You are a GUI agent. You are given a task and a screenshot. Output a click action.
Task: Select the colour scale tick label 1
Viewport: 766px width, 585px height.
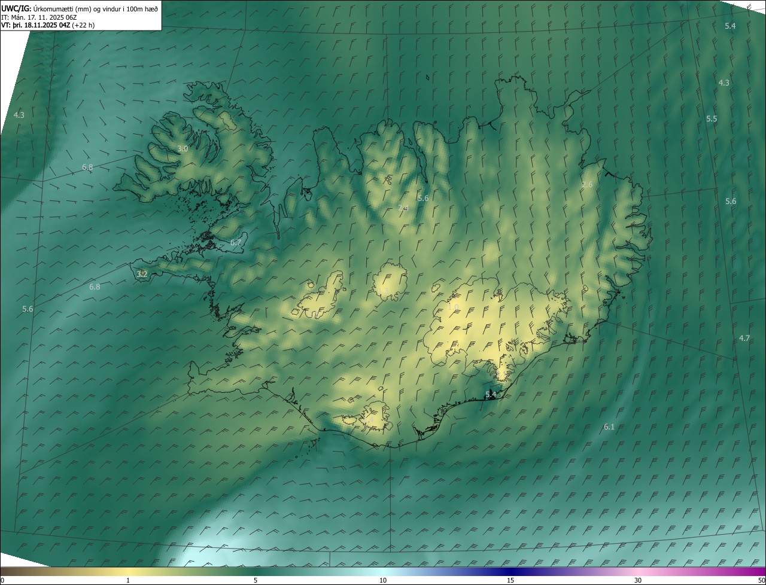[128, 580]
